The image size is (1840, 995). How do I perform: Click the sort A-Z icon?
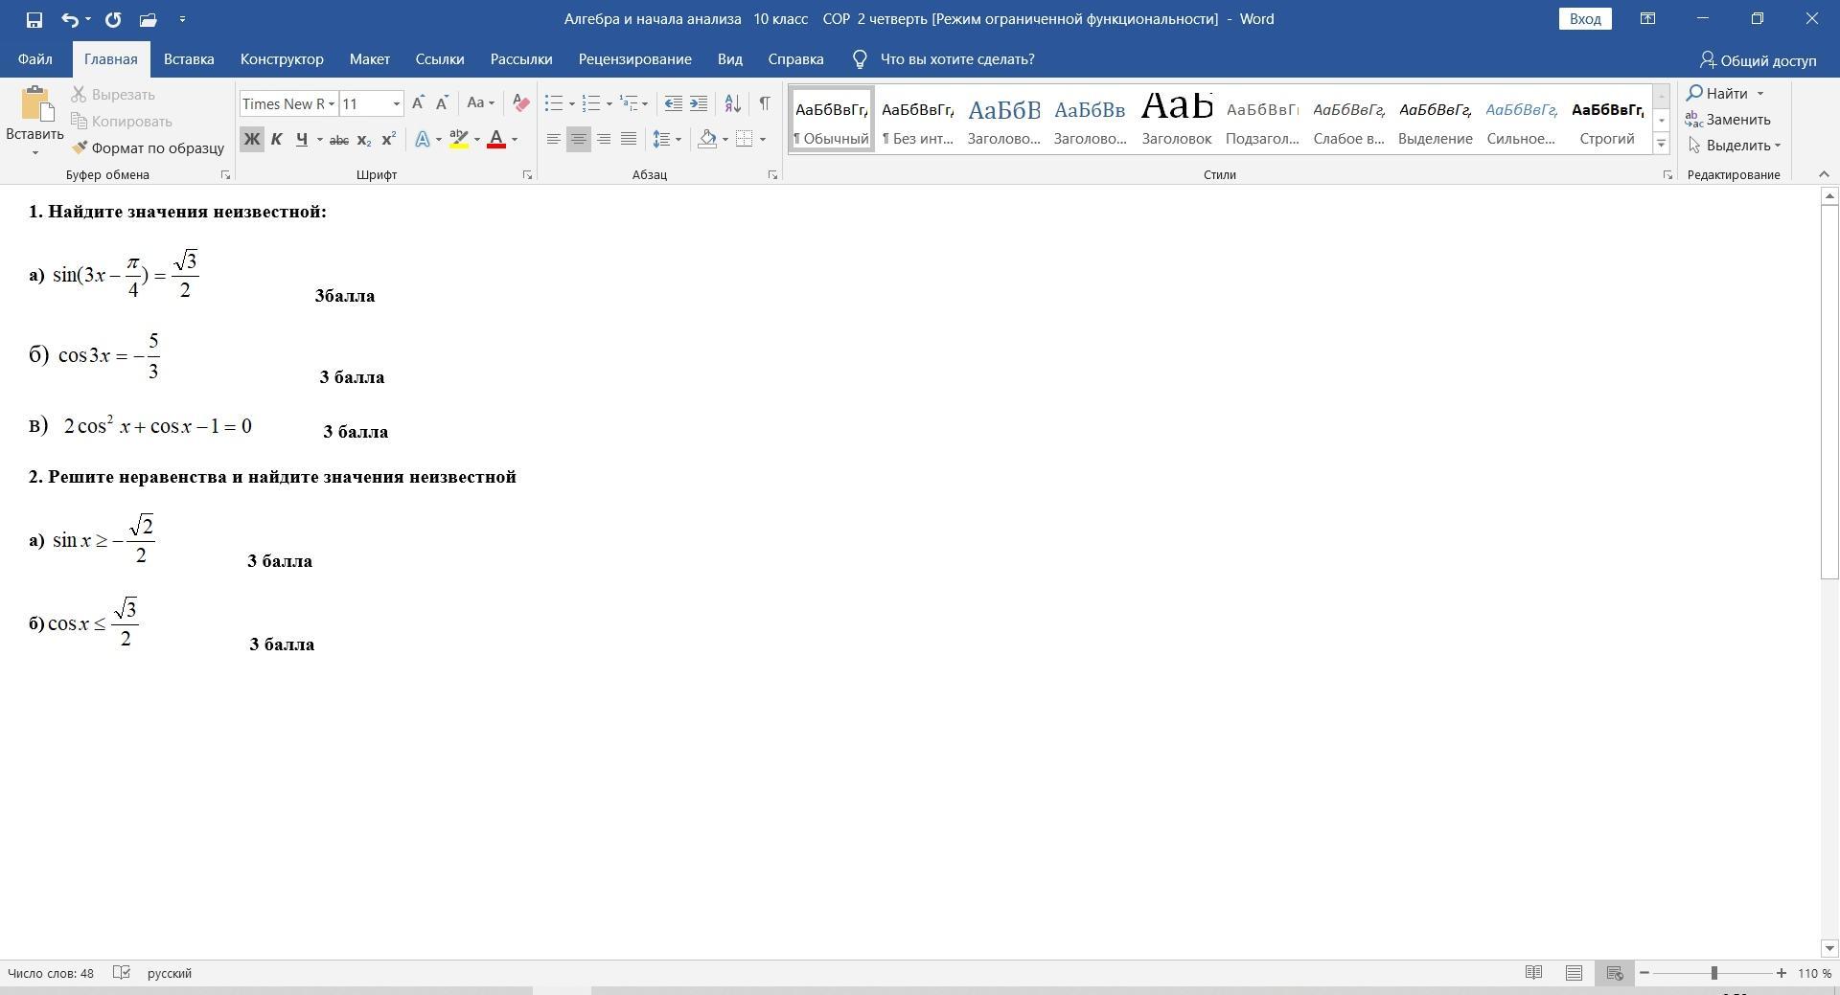pyautogui.click(x=732, y=103)
